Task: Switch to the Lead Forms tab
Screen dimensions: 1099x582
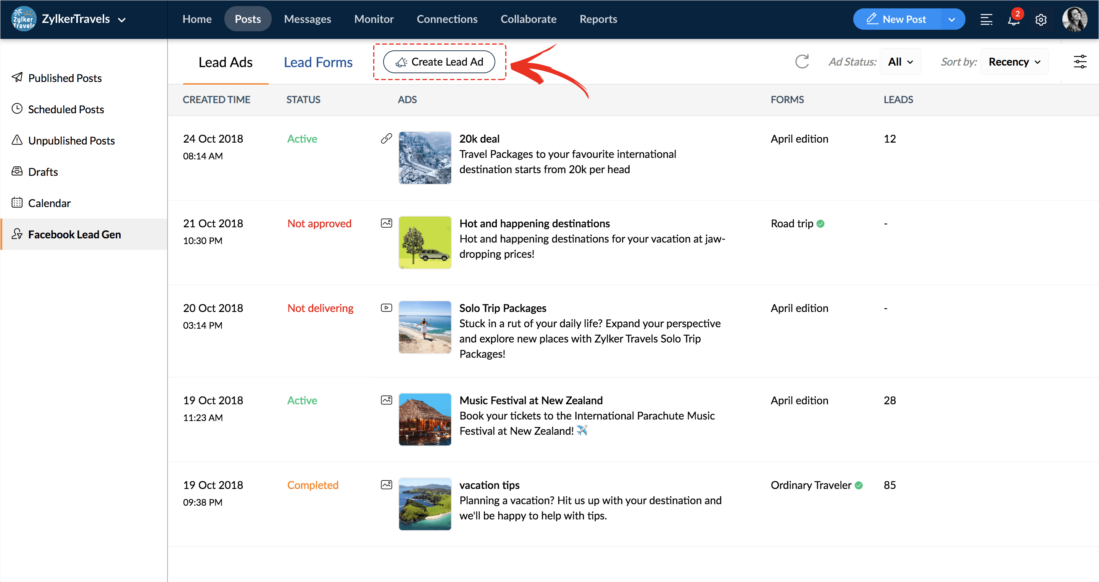Action: [318, 62]
